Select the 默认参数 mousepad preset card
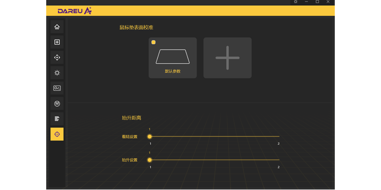Image resolution: width=381 pixels, height=190 pixels. point(173,58)
